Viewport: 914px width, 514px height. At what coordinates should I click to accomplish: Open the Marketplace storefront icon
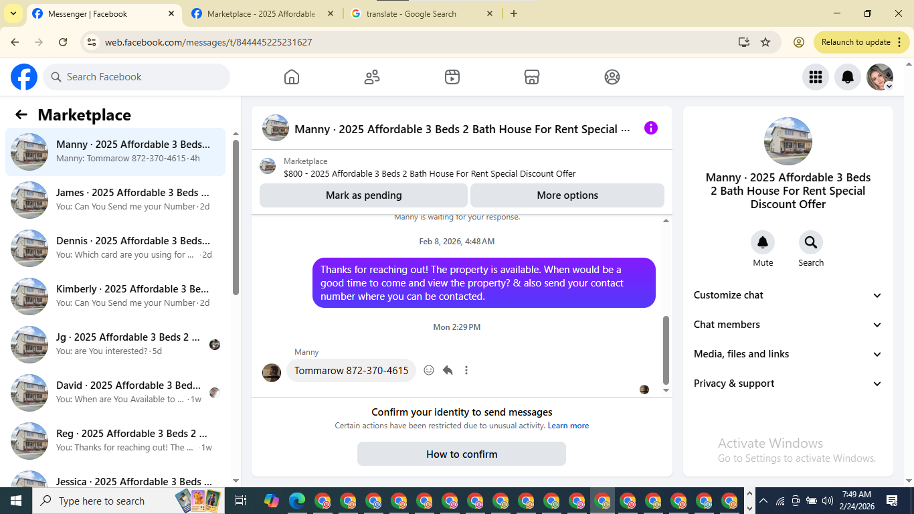pos(532,77)
